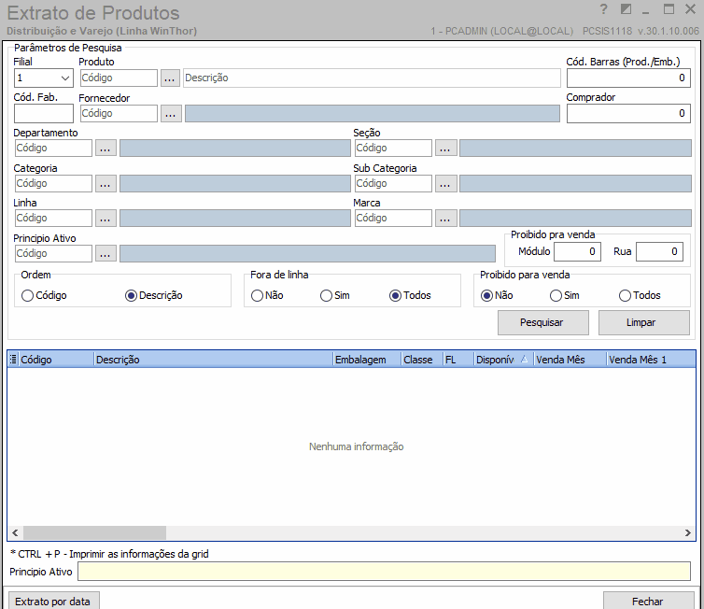The width and height of the screenshot is (704, 609).
Task: Open Seção lookup ellipsis button
Action: tap(445, 149)
